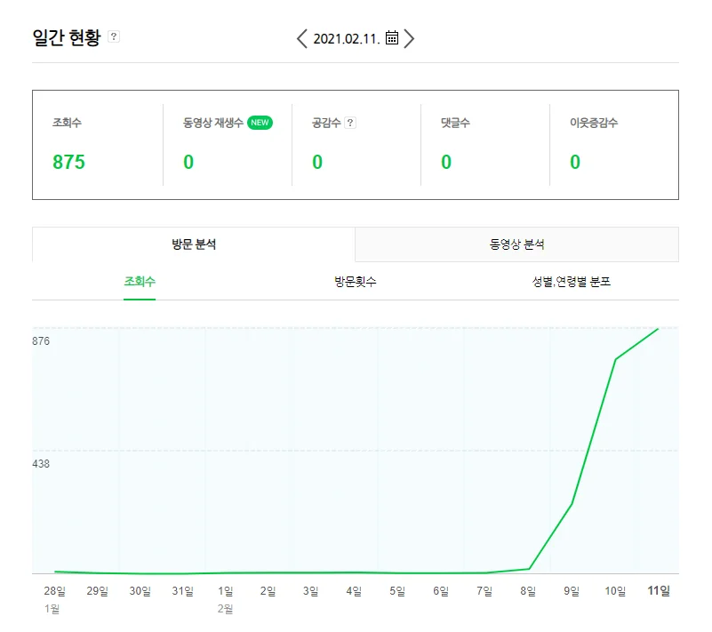712x632 pixels.
Task: Click the help icon next to 공감수
Action: click(x=350, y=123)
